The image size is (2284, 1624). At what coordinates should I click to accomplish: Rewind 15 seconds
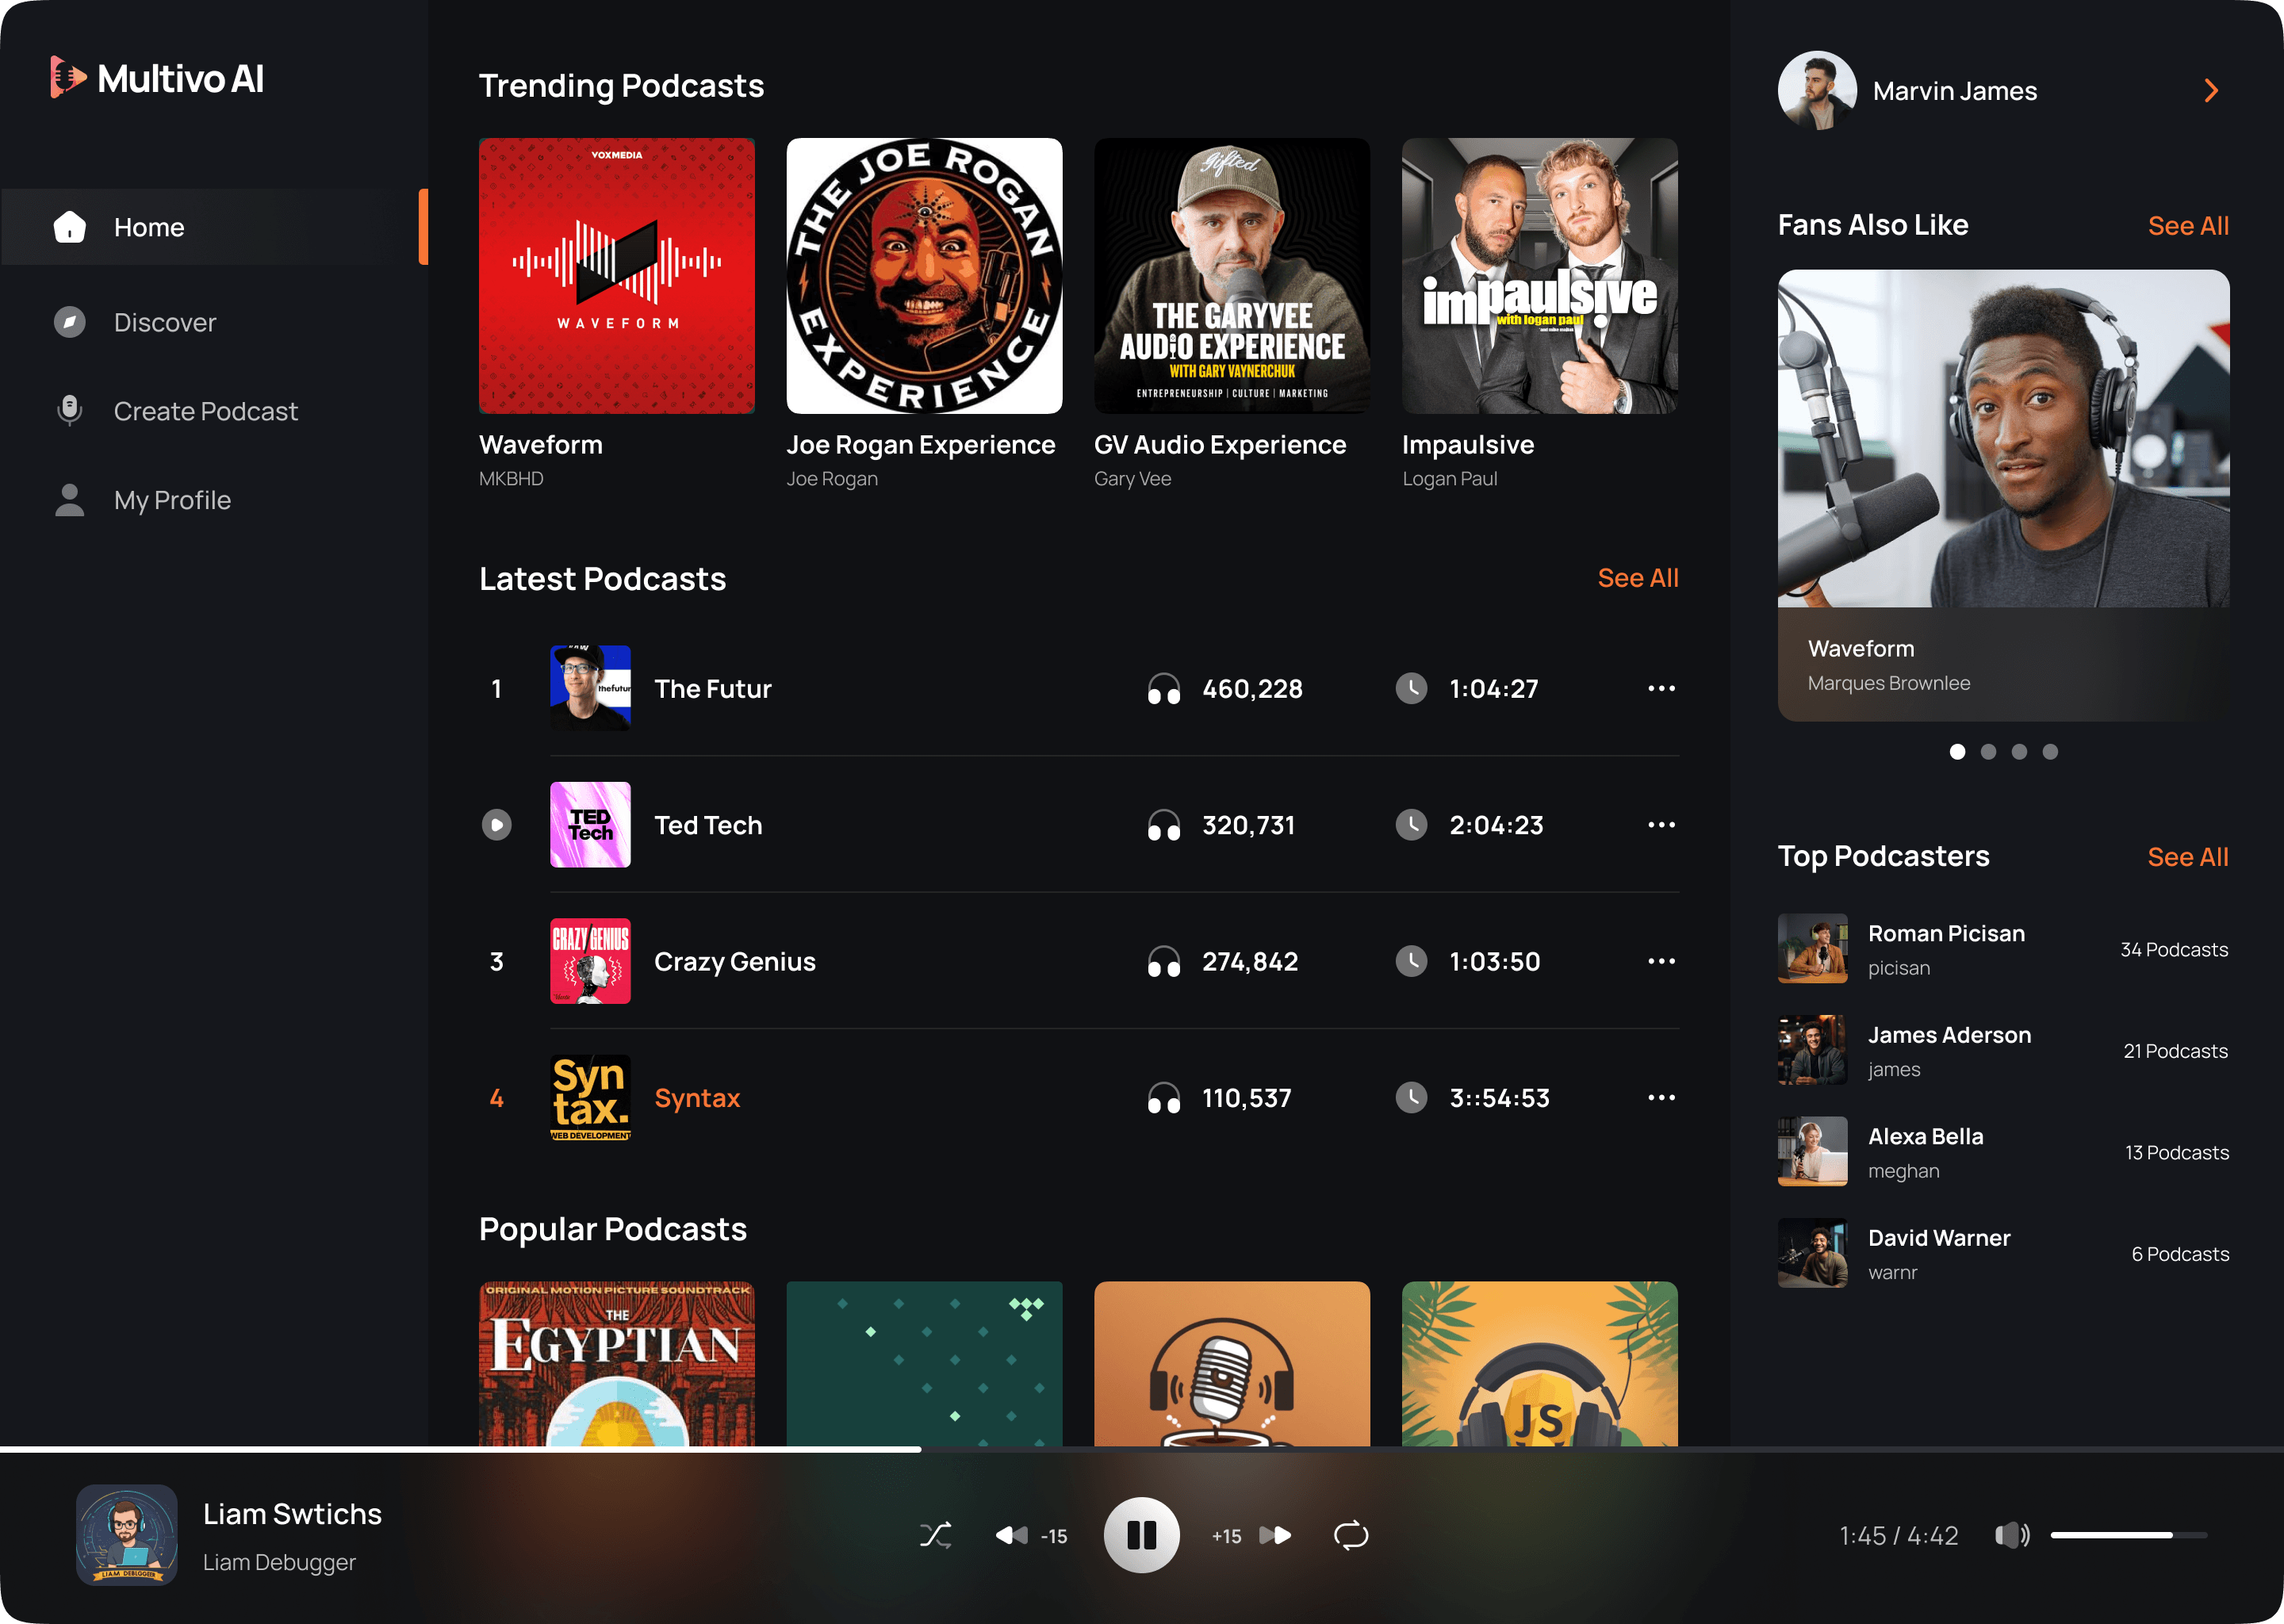[x=1031, y=1535]
